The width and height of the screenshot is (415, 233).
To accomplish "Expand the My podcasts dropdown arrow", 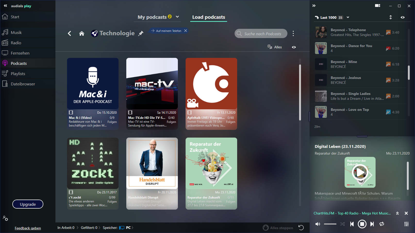I will 177,17.
